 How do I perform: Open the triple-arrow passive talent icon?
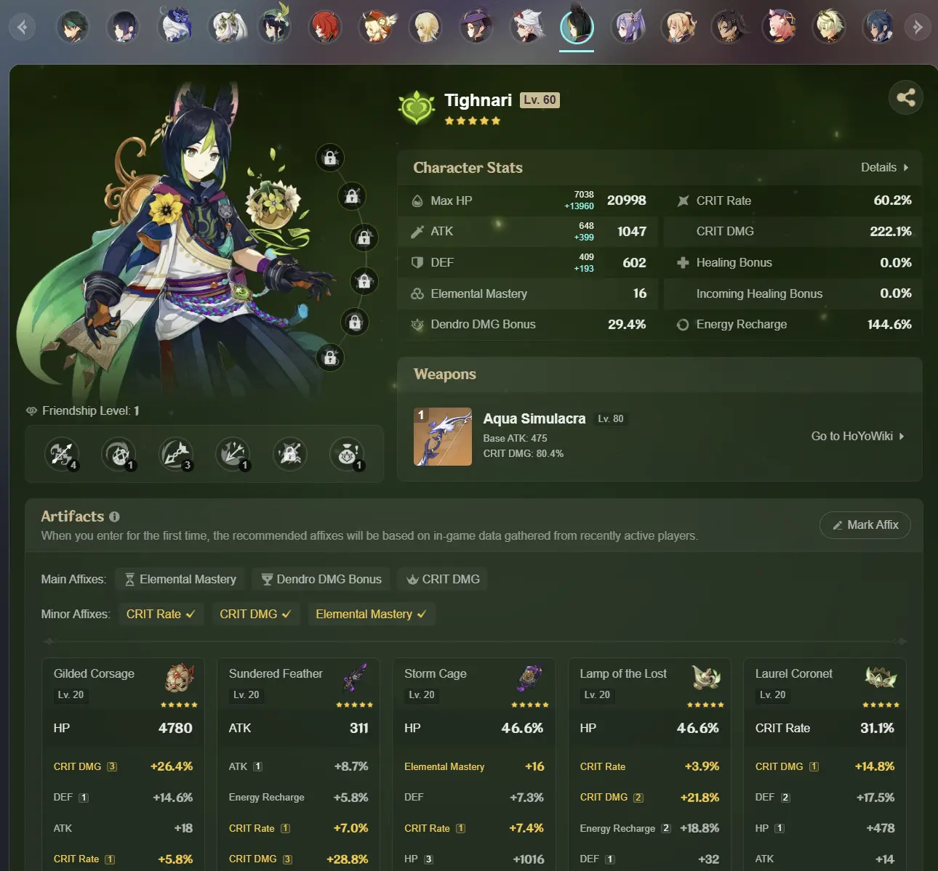[x=233, y=454]
